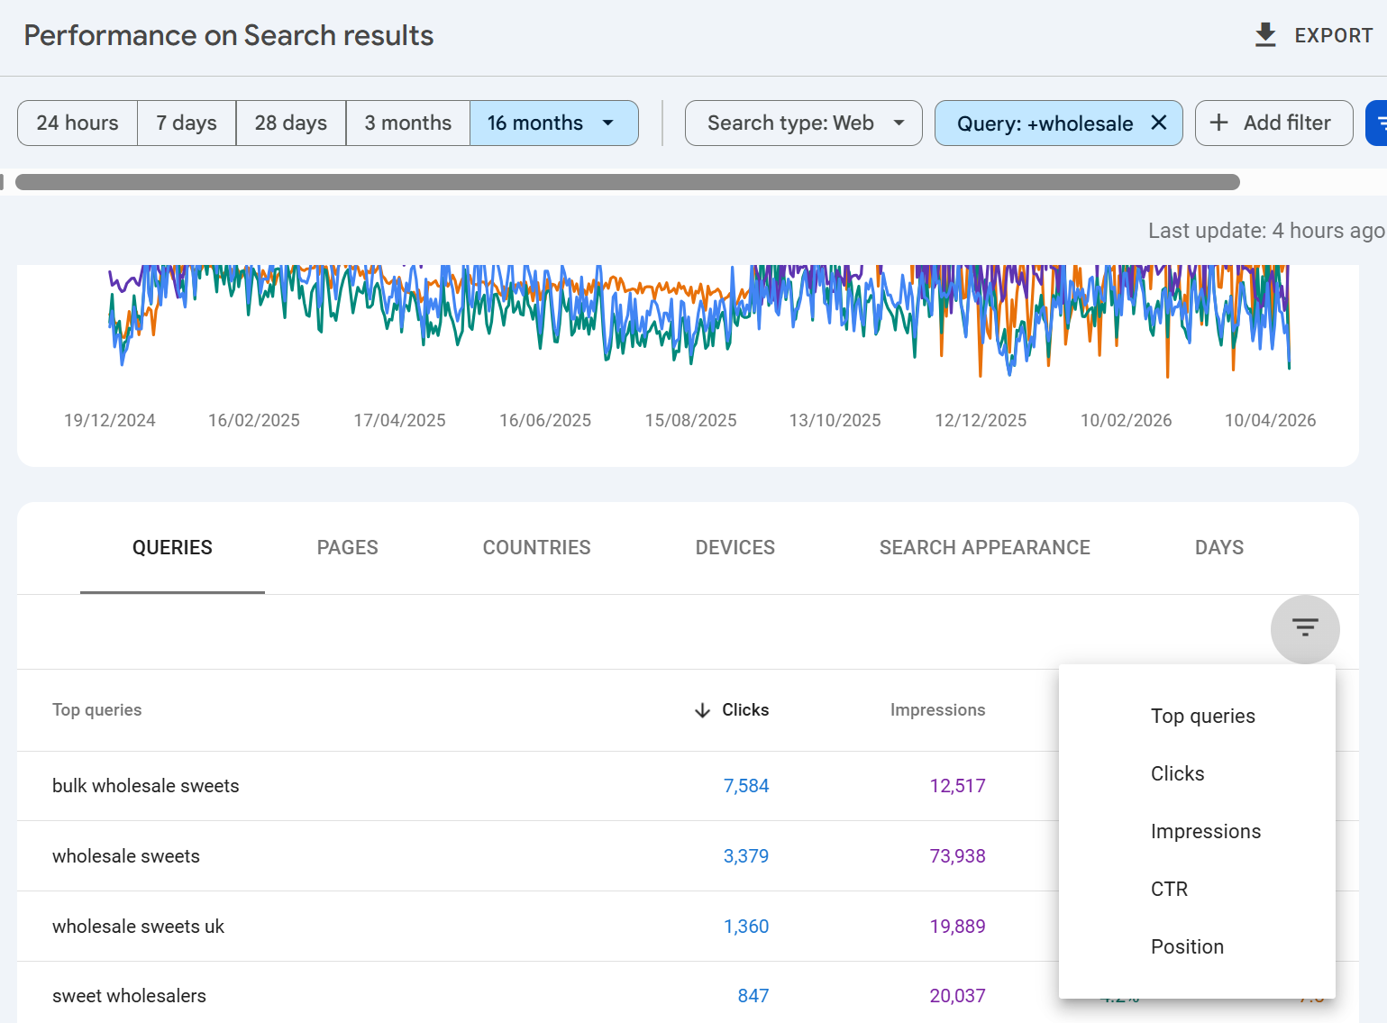Select the 24 hours date range
Viewport: 1387px width, 1023px height.
tap(78, 123)
